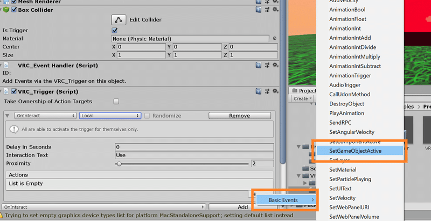Click the Material None field

[x=190, y=39]
